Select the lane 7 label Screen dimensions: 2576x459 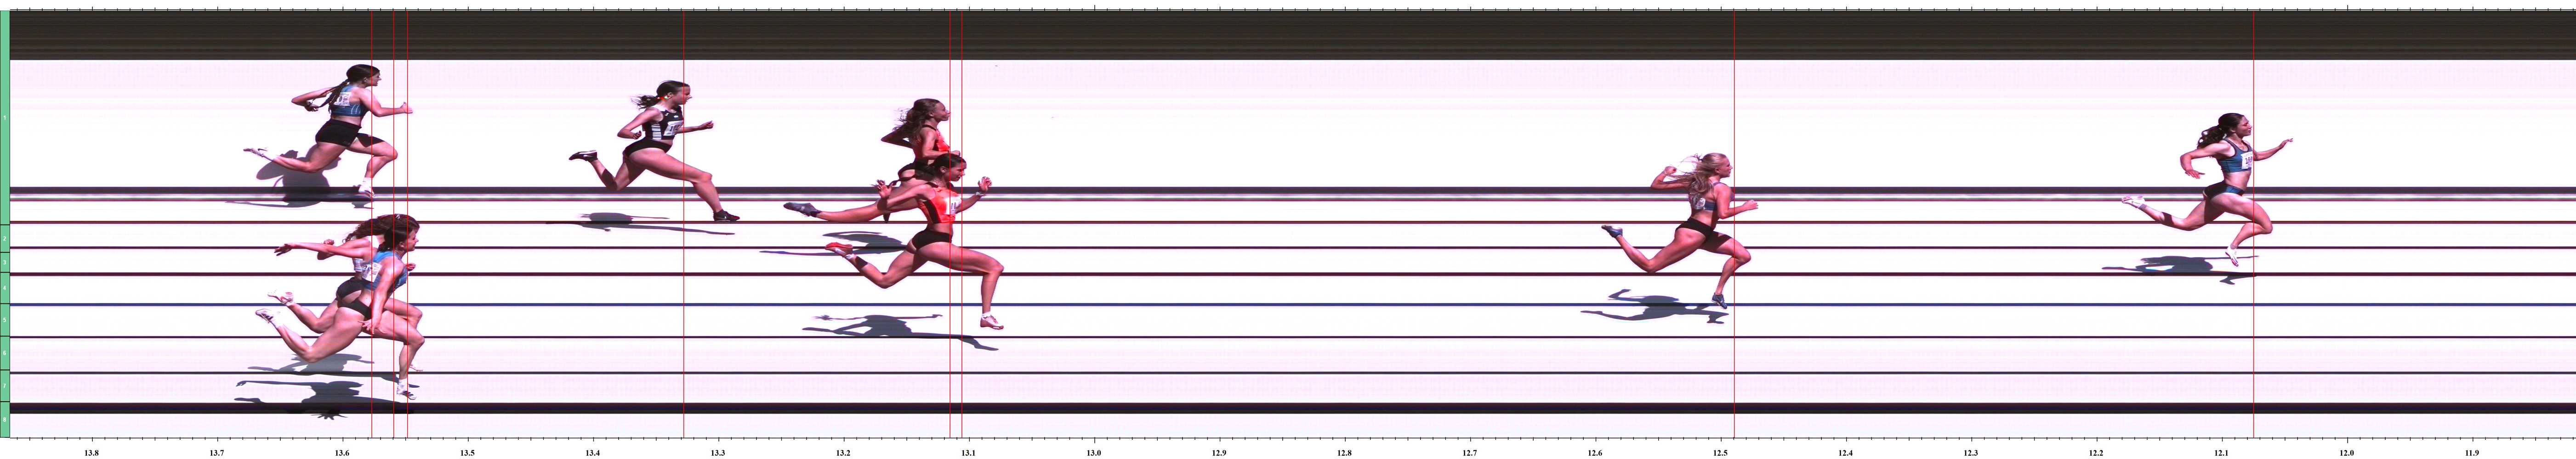[5, 385]
